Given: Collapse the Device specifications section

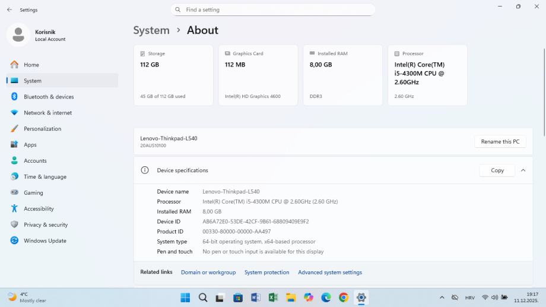Looking at the screenshot, I should 523,170.
